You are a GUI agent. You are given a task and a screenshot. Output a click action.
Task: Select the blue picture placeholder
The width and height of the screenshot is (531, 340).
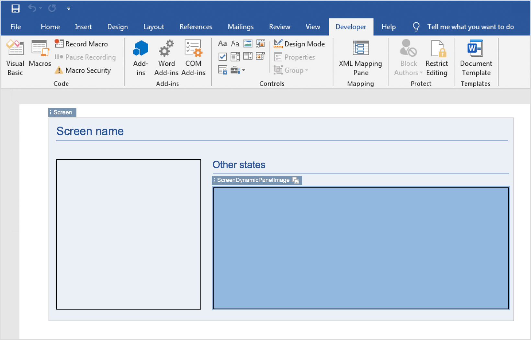(361, 248)
